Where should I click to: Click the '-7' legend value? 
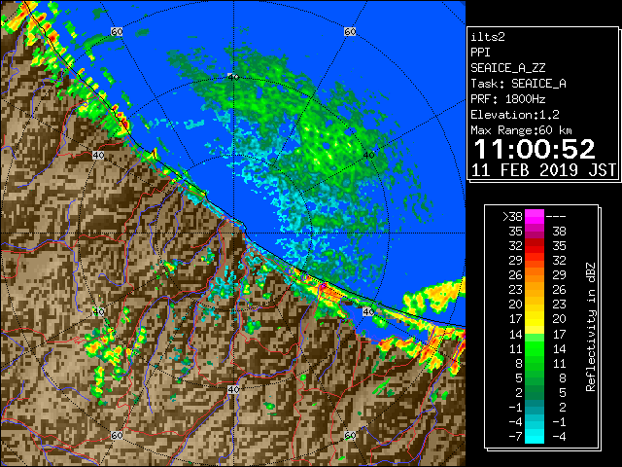[x=515, y=437]
